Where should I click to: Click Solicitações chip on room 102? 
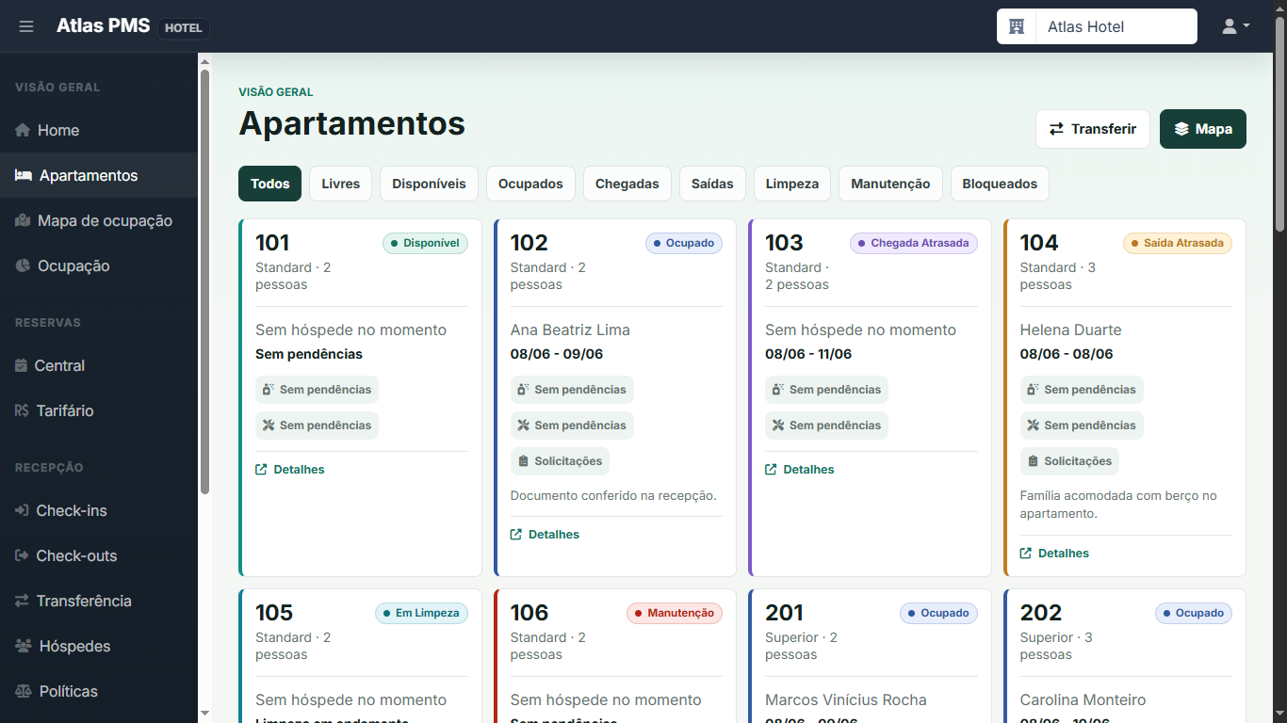coord(560,461)
